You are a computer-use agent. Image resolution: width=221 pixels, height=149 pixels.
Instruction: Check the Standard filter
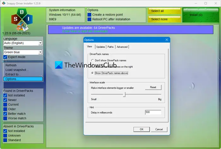5,140
